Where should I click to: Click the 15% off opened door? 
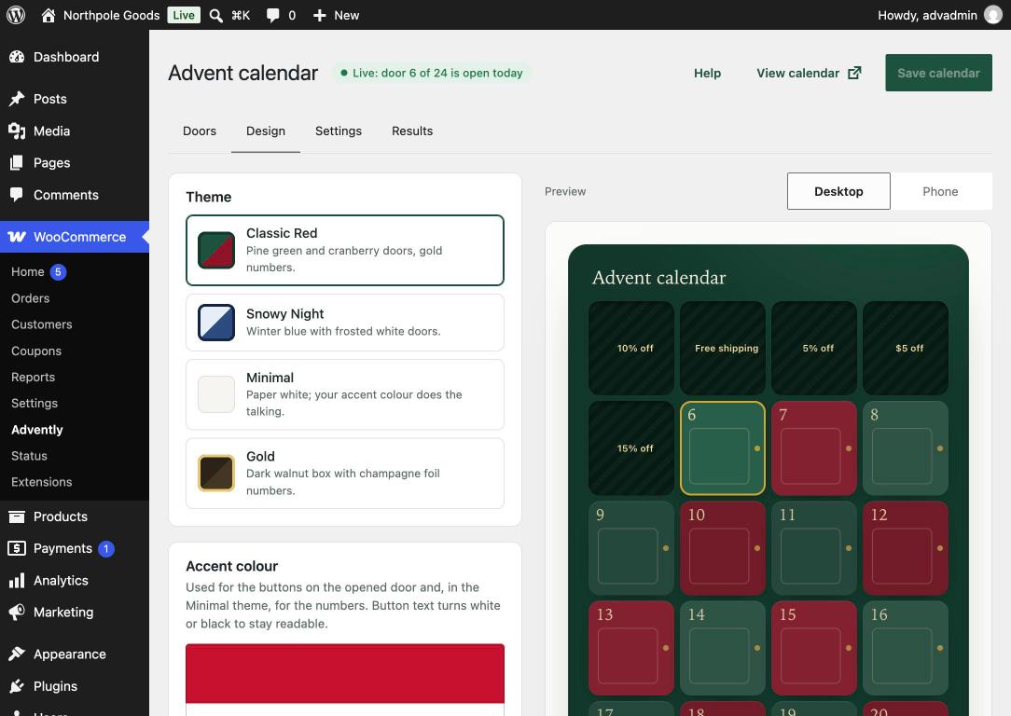[631, 447]
